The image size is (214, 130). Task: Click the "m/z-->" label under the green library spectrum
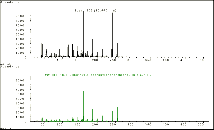click(5, 128)
